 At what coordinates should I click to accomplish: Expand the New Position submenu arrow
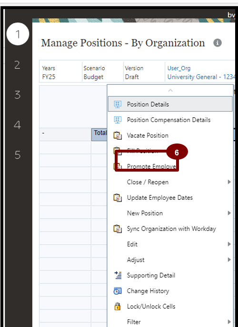pos(229,213)
